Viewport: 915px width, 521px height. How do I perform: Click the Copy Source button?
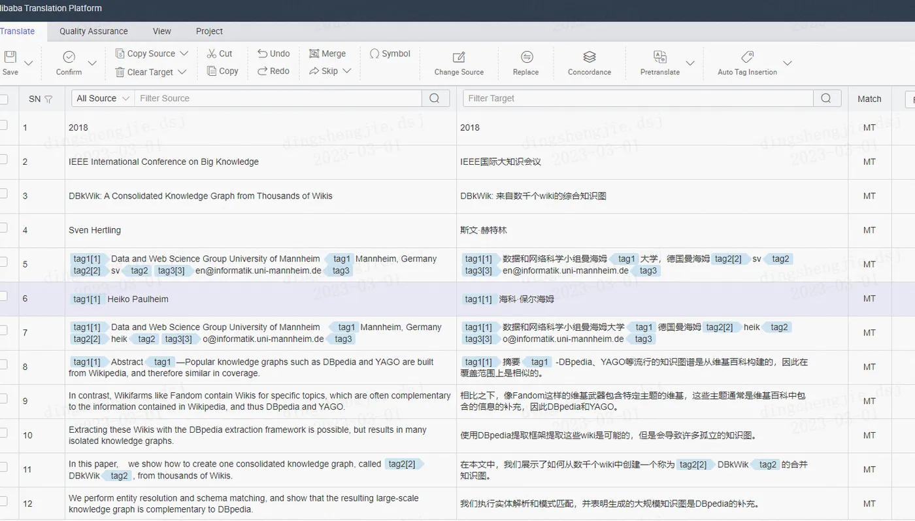point(145,54)
